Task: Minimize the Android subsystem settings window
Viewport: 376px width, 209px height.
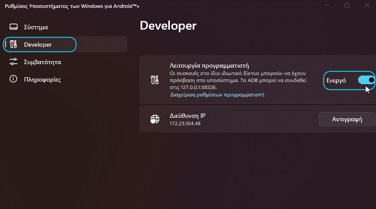Action: pyautogui.click(x=327, y=5)
